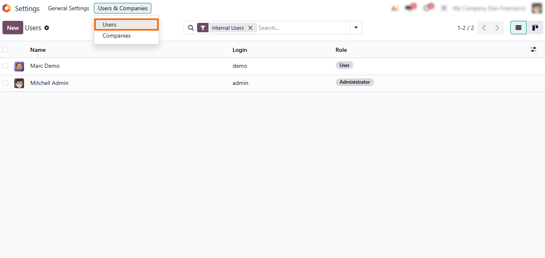Open the Odoo home apps icon
545x258 pixels.
click(x=7, y=8)
